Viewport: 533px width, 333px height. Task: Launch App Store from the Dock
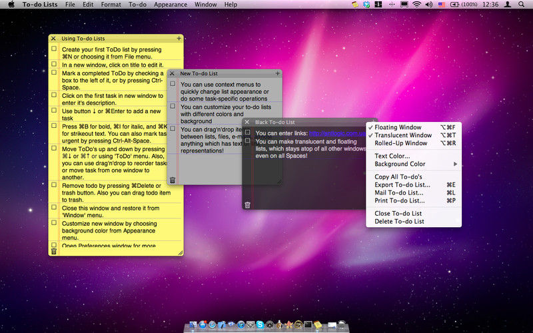[203, 324]
